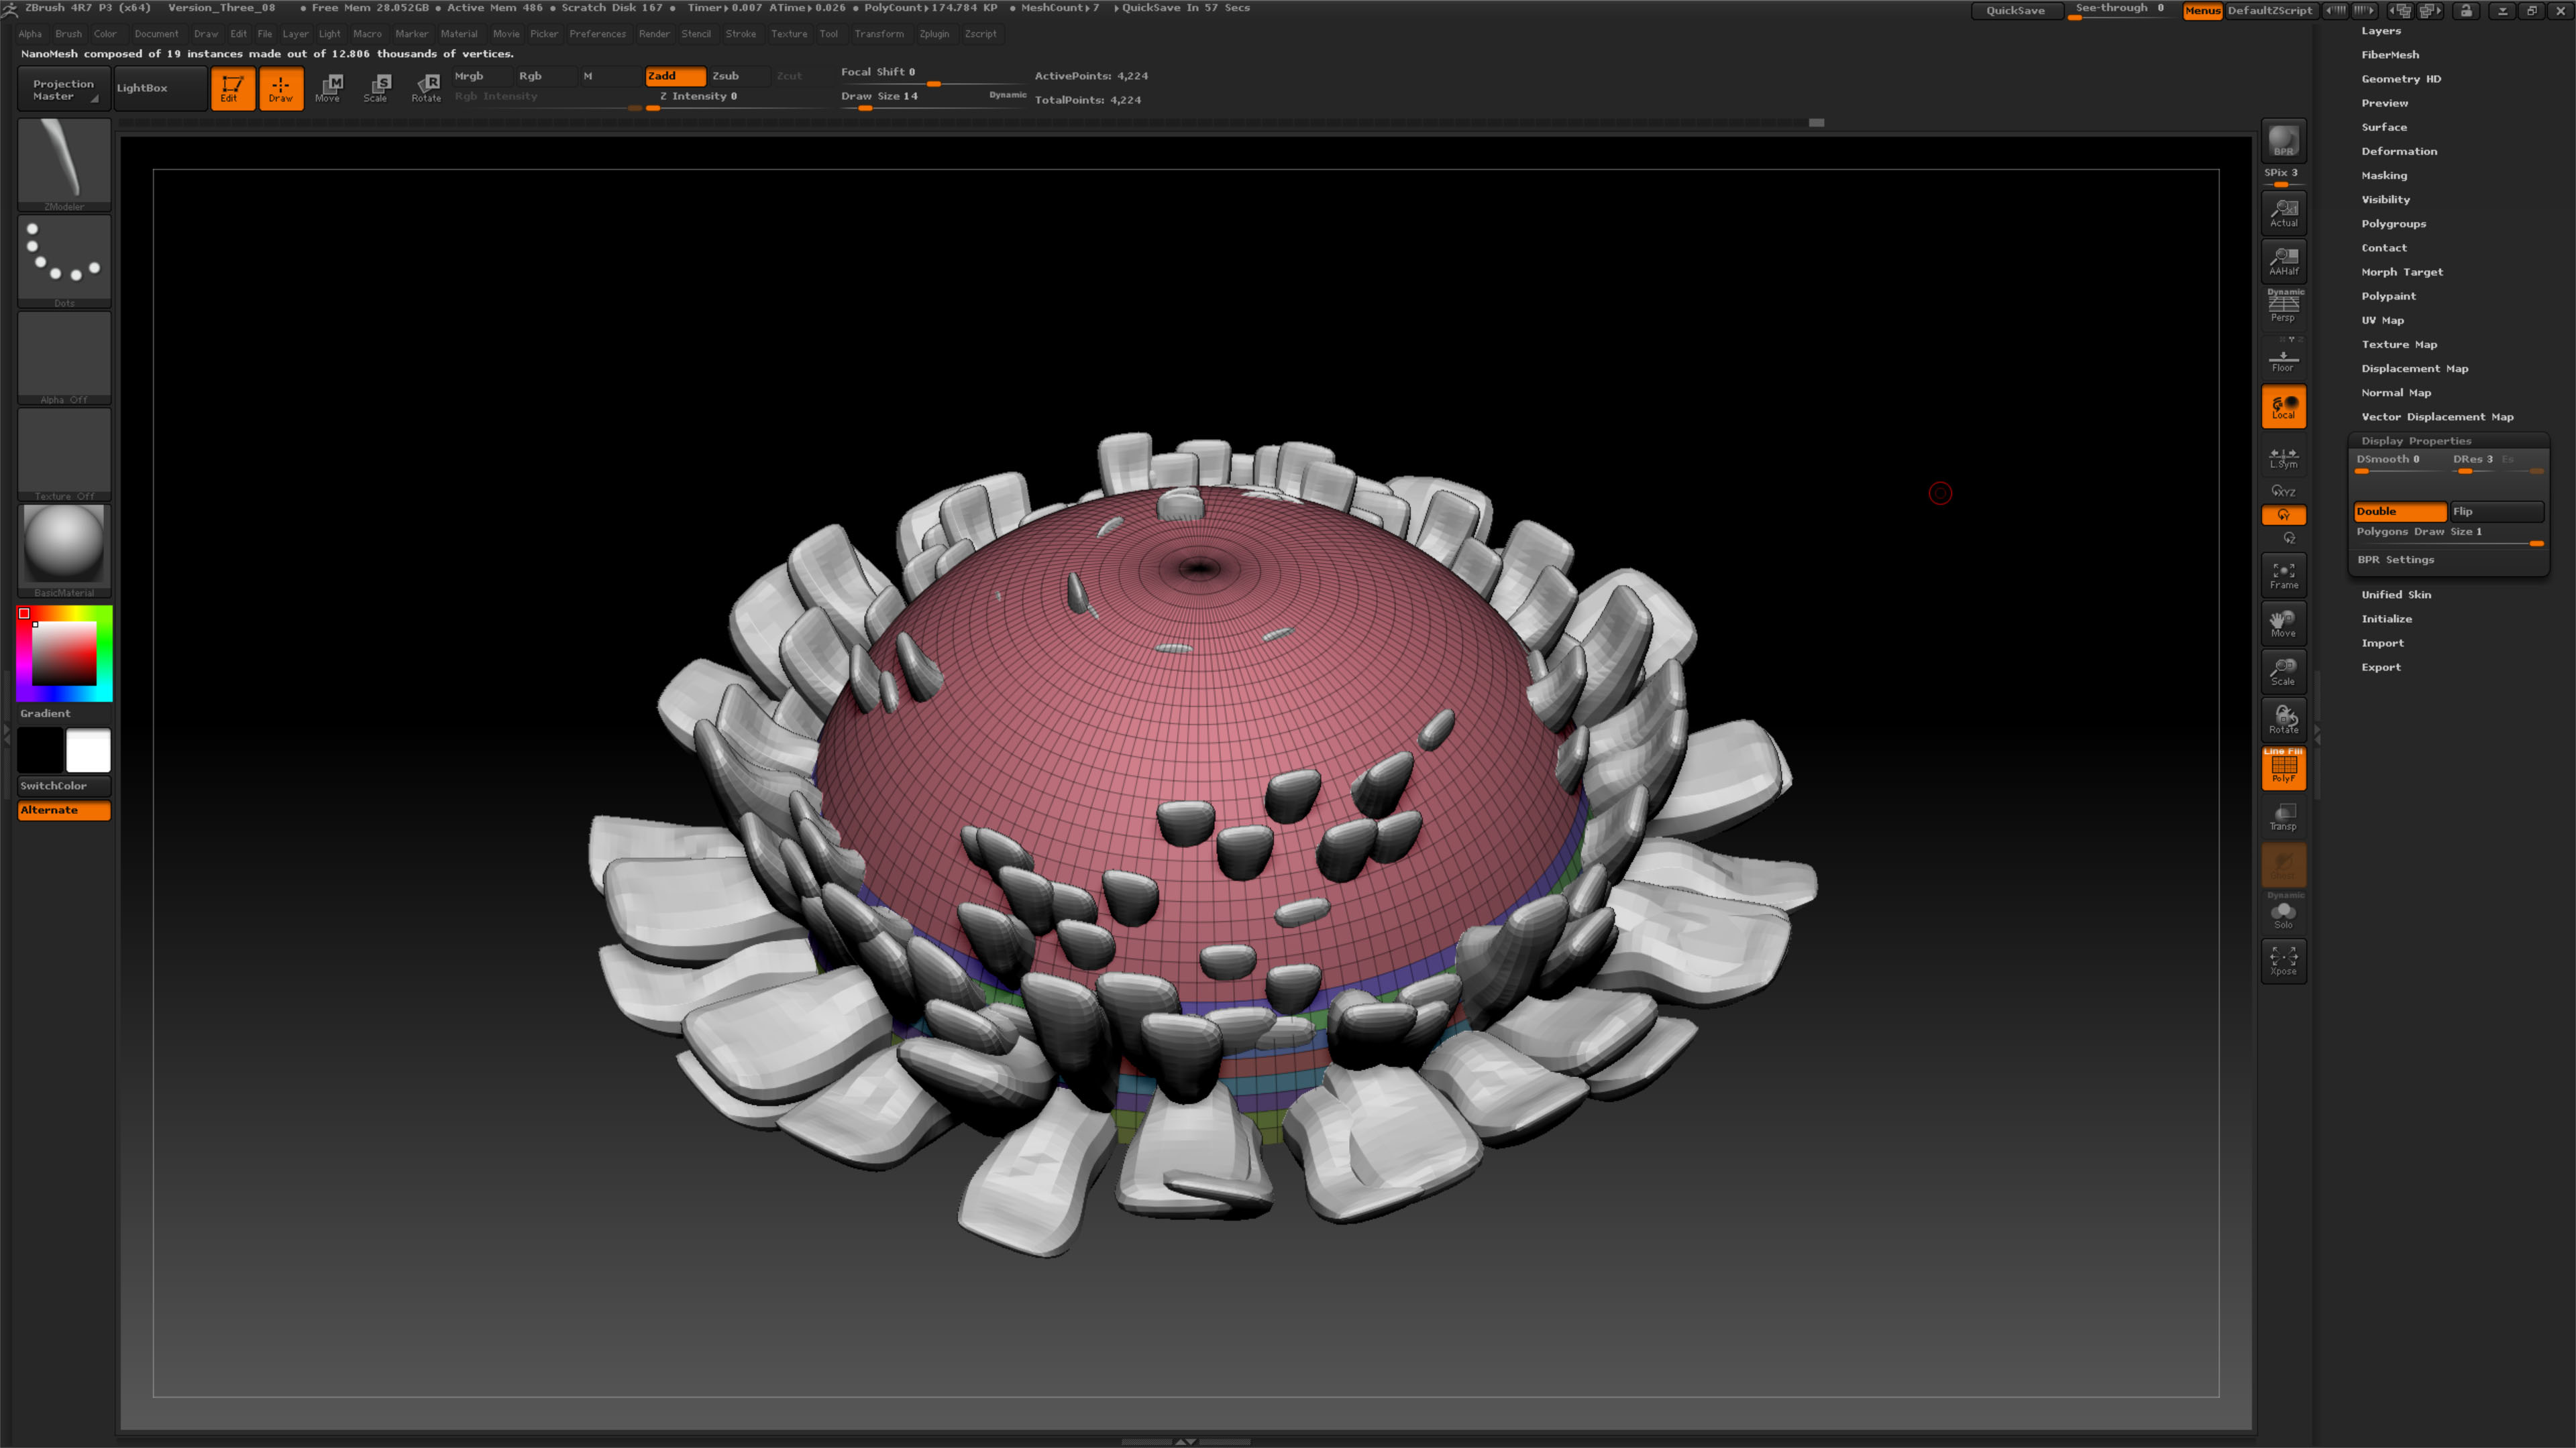
Task: Expand the Masking subpalette
Action: [2384, 176]
